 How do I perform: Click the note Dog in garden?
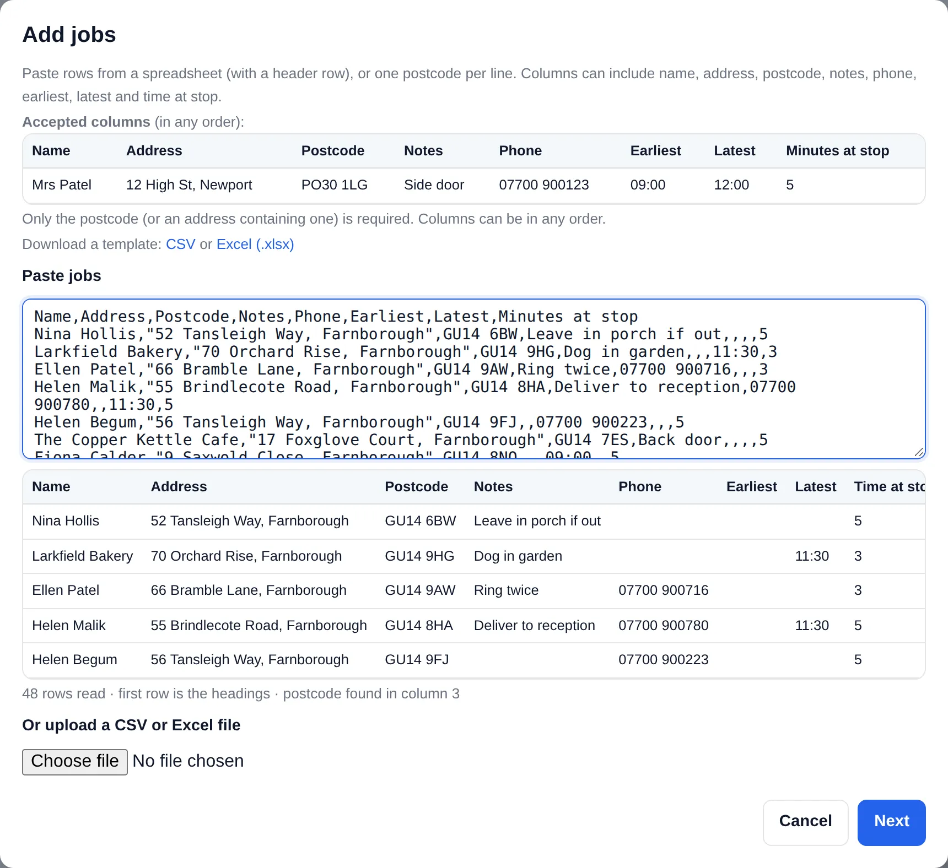point(518,556)
